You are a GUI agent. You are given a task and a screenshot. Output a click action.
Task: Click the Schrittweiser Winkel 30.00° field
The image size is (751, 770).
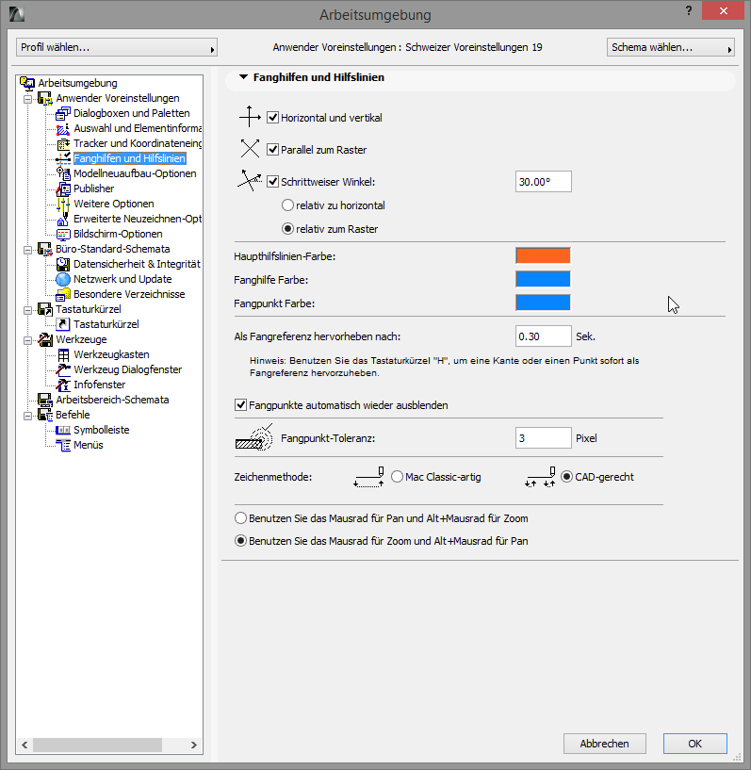click(x=544, y=182)
